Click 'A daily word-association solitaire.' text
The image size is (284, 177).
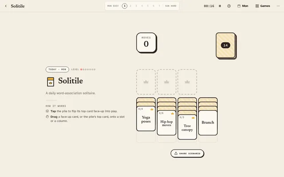(71, 93)
